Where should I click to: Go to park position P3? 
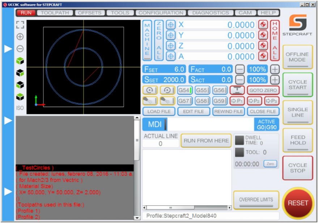(272, 101)
